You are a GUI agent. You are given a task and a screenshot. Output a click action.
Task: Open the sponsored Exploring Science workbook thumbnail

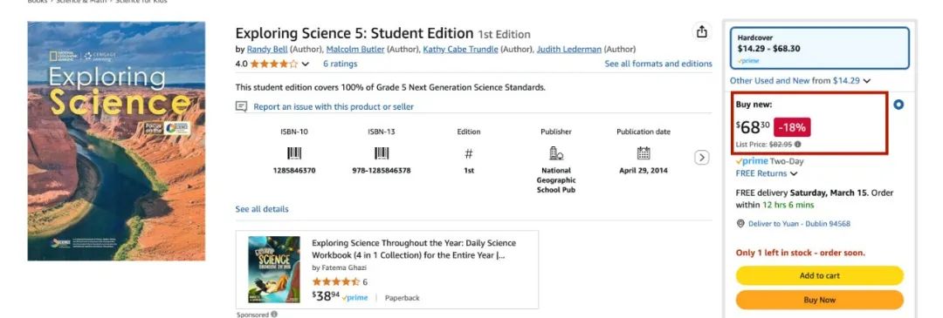273,269
